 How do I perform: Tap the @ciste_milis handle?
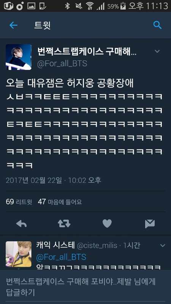coord(97,245)
